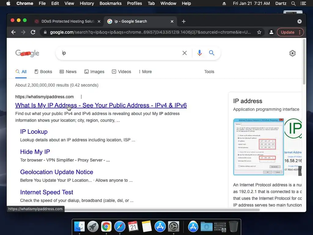The width and height of the screenshot is (313, 235).
Task: Click the browser forward arrow
Action: pyautogui.click(x=23, y=32)
